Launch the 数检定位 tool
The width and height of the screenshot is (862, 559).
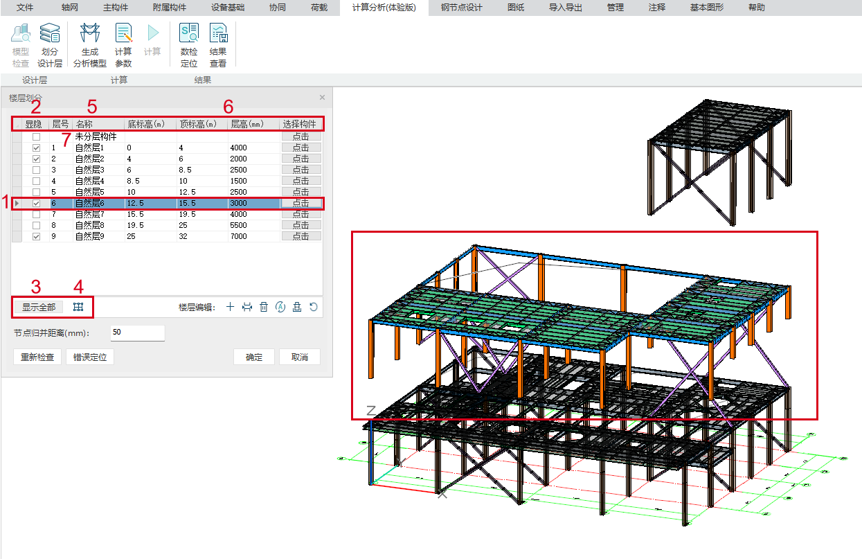point(189,46)
